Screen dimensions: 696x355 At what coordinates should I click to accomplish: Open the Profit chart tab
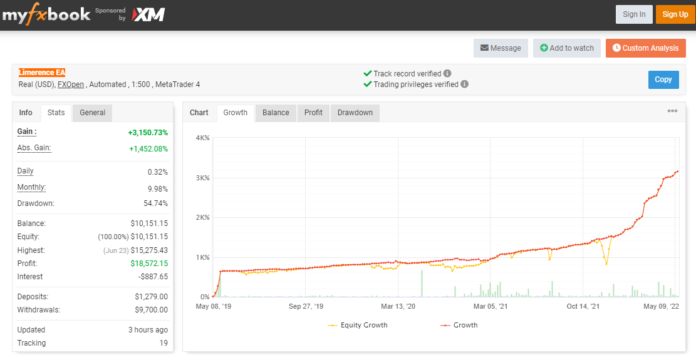(313, 113)
